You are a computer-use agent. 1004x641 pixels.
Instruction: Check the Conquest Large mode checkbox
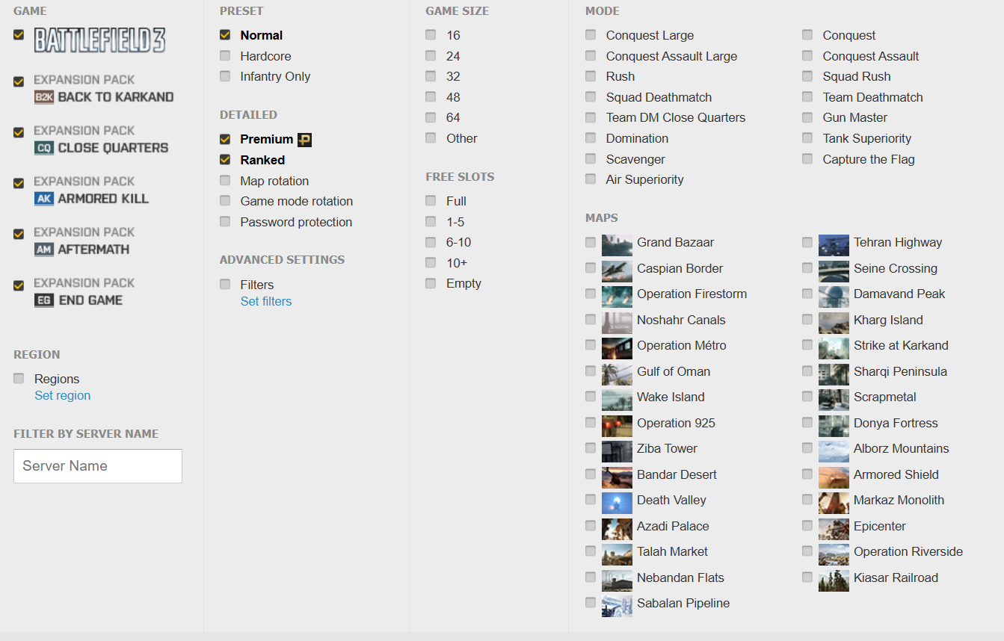pos(591,34)
